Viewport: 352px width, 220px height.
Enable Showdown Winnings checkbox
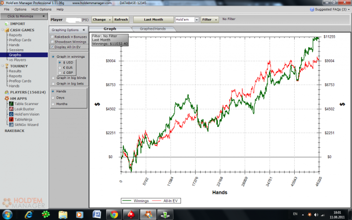52,42
